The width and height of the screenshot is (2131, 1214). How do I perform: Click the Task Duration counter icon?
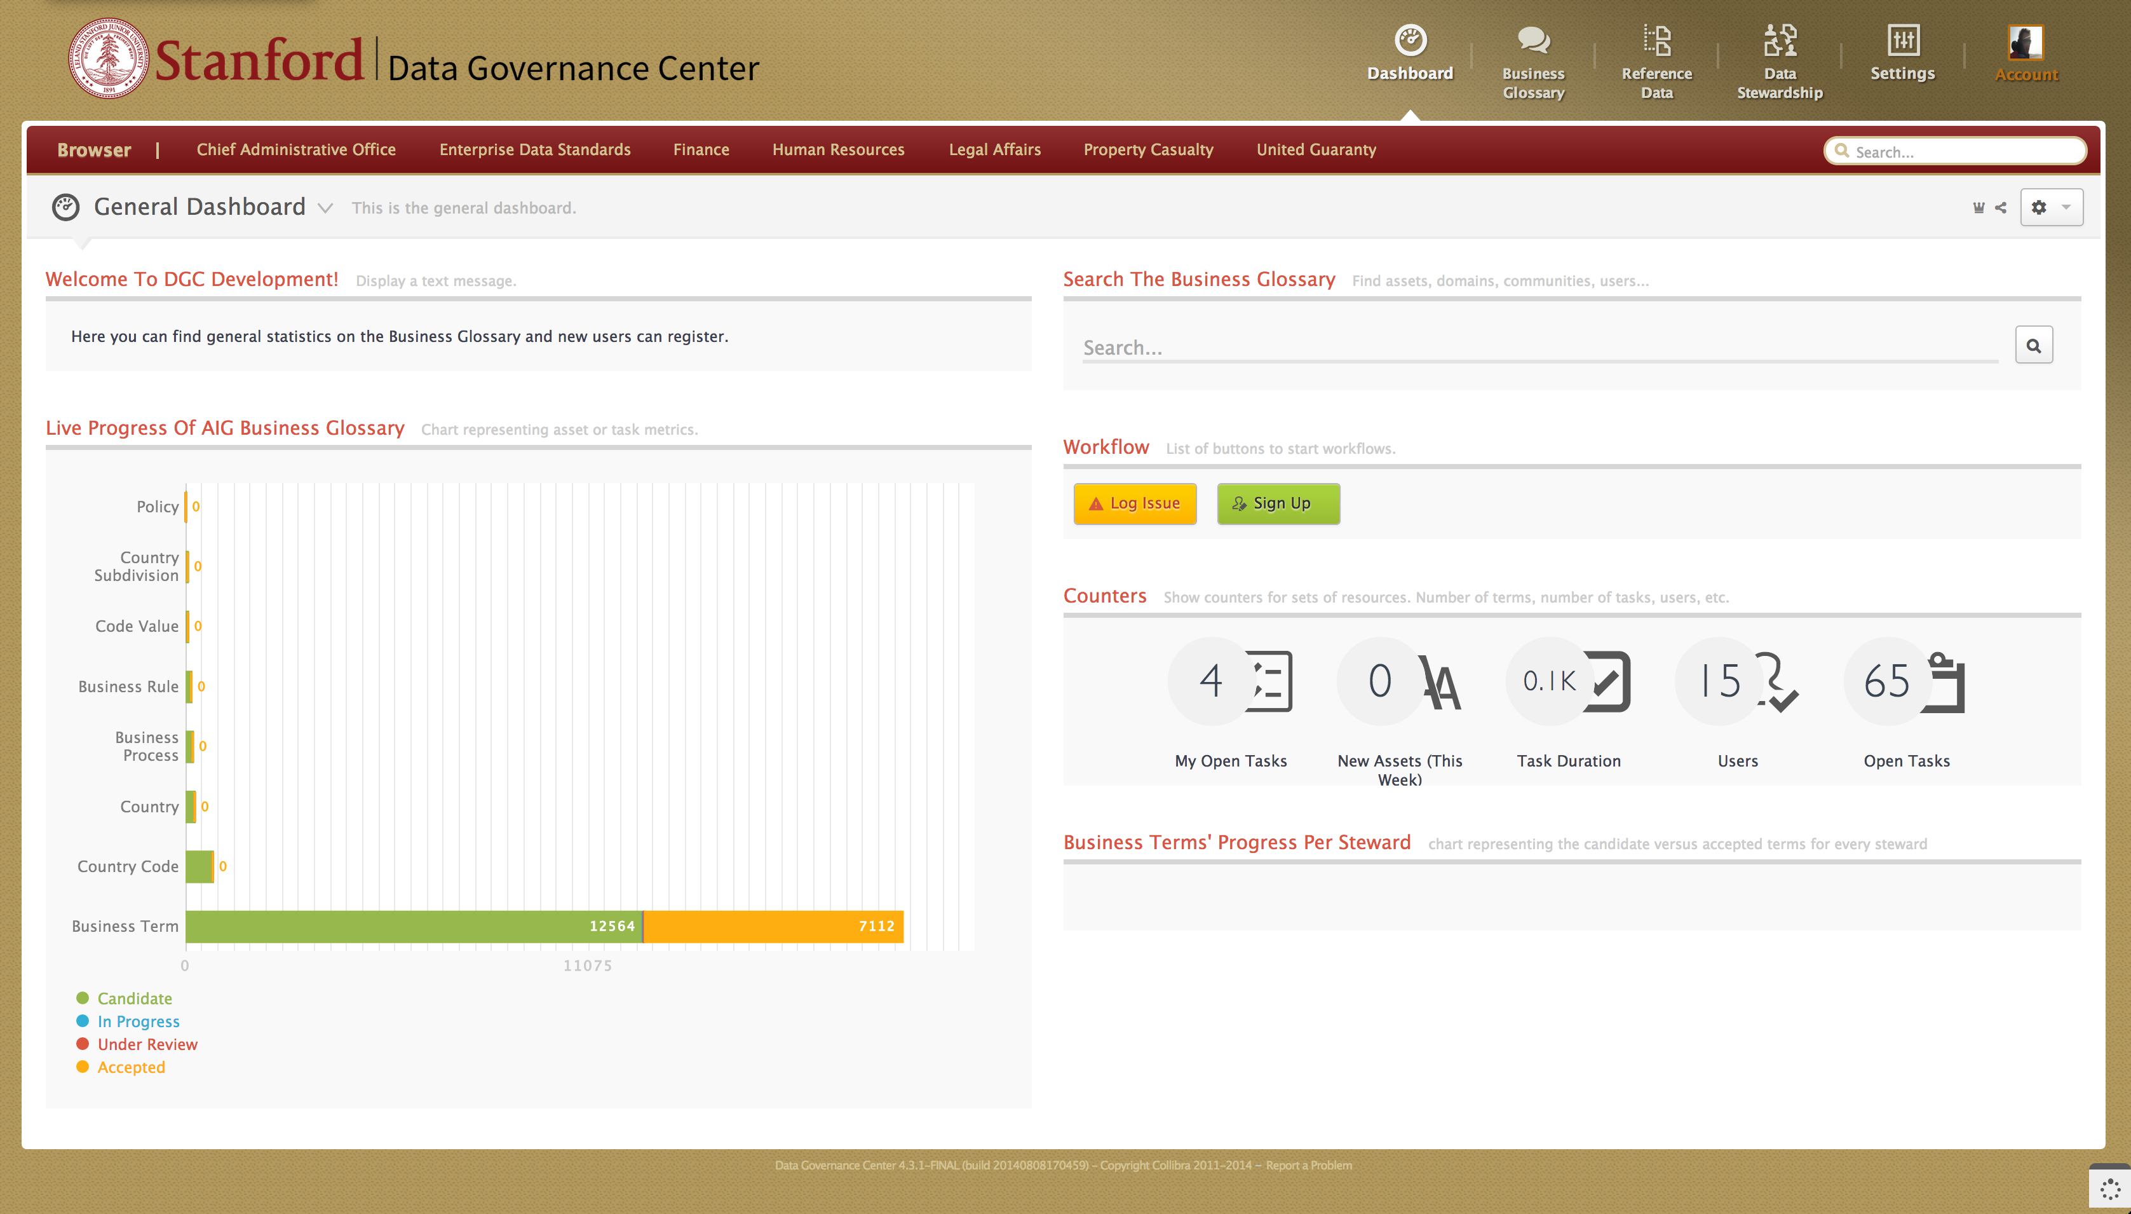[1607, 681]
